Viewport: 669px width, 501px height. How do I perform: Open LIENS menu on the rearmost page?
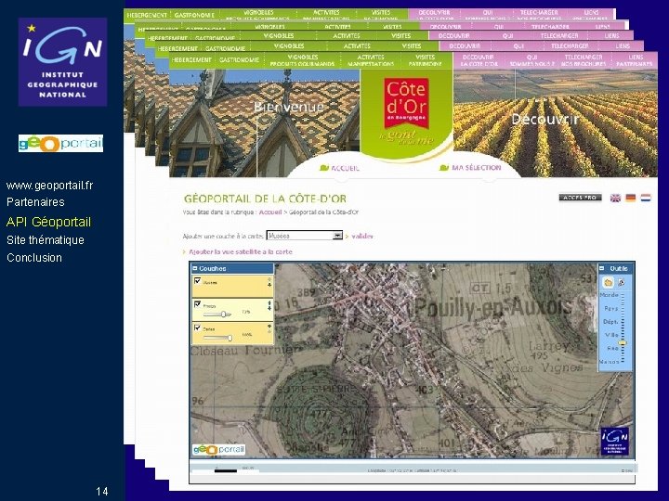pos(591,15)
